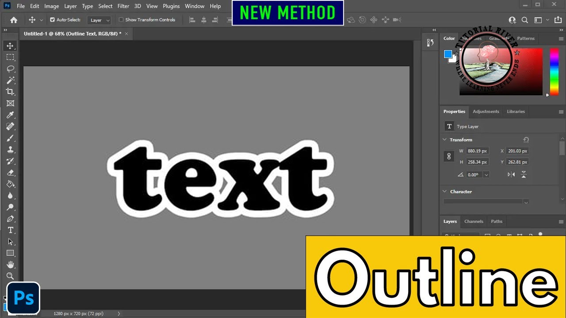
Task: Flip vertical in Transform properties
Action: point(524,174)
